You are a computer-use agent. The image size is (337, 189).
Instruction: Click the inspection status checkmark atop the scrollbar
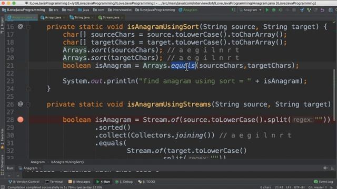coord(334,22)
